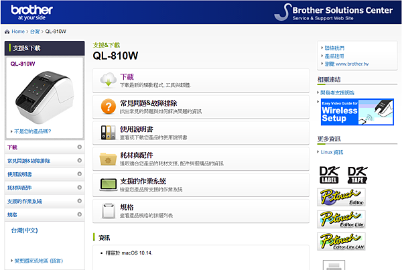This screenshot has width=402, height=270.
Task: Click the laptop icon for 支援的作業系統
Action: [x=108, y=185]
